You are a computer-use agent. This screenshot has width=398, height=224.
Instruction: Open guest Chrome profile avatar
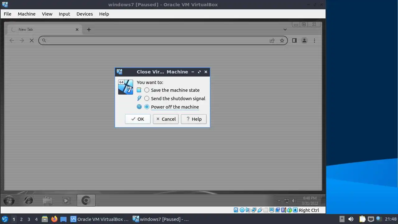(x=304, y=40)
